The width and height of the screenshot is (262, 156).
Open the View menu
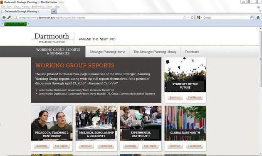pos(16,7)
